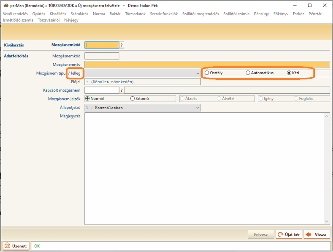Click the Adatfeltöltés section label
The image size is (333, 252).
pyautogui.click(x=16, y=56)
